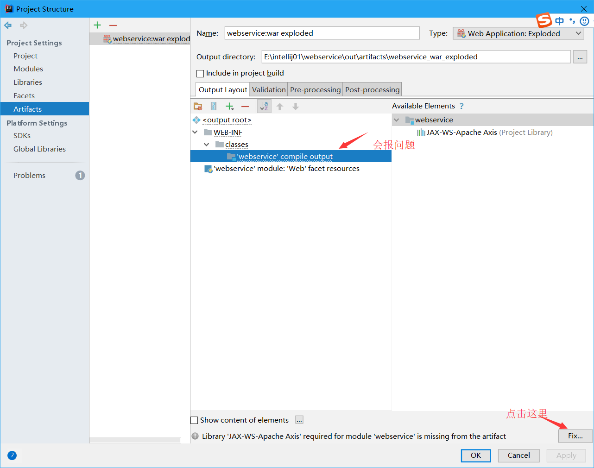This screenshot has width=594, height=468.
Task: Click the back navigation arrow
Action: point(8,25)
